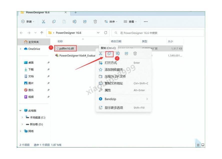Expand 新加卷 (D:) tree node

22,124
